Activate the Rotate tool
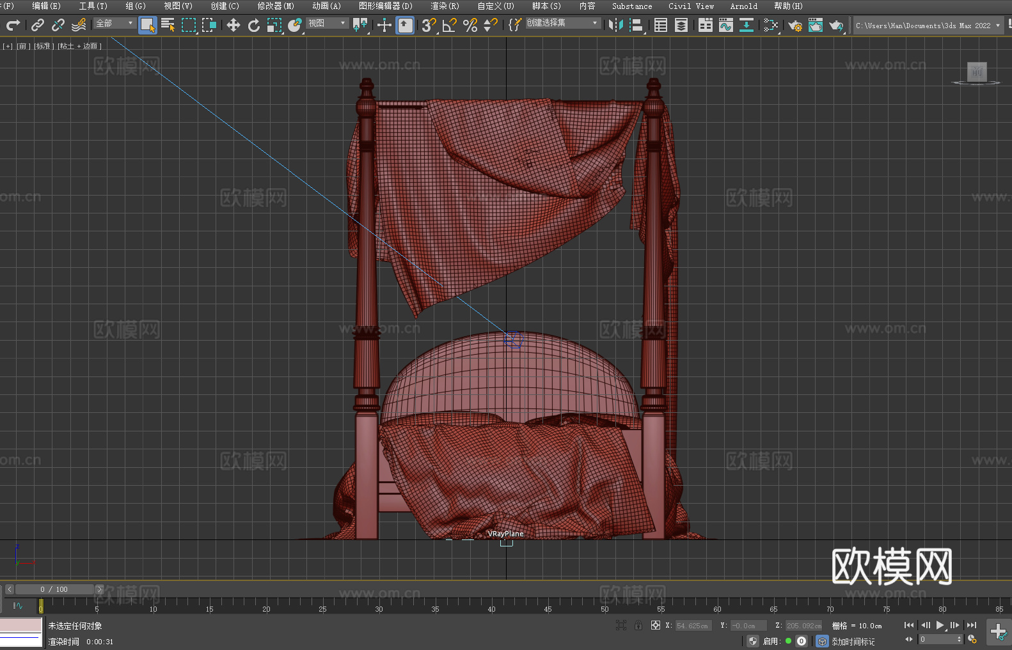Image resolution: width=1012 pixels, height=650 pixels. pos(254,25)
